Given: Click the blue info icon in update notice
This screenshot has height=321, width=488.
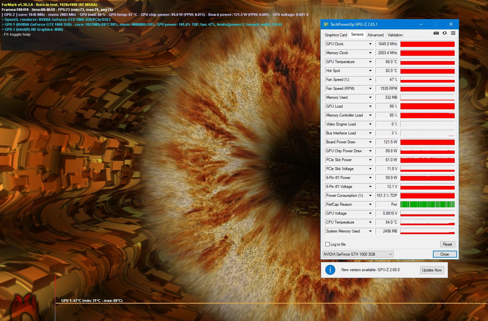Looking at the screenshot, I should pos(330,270).
